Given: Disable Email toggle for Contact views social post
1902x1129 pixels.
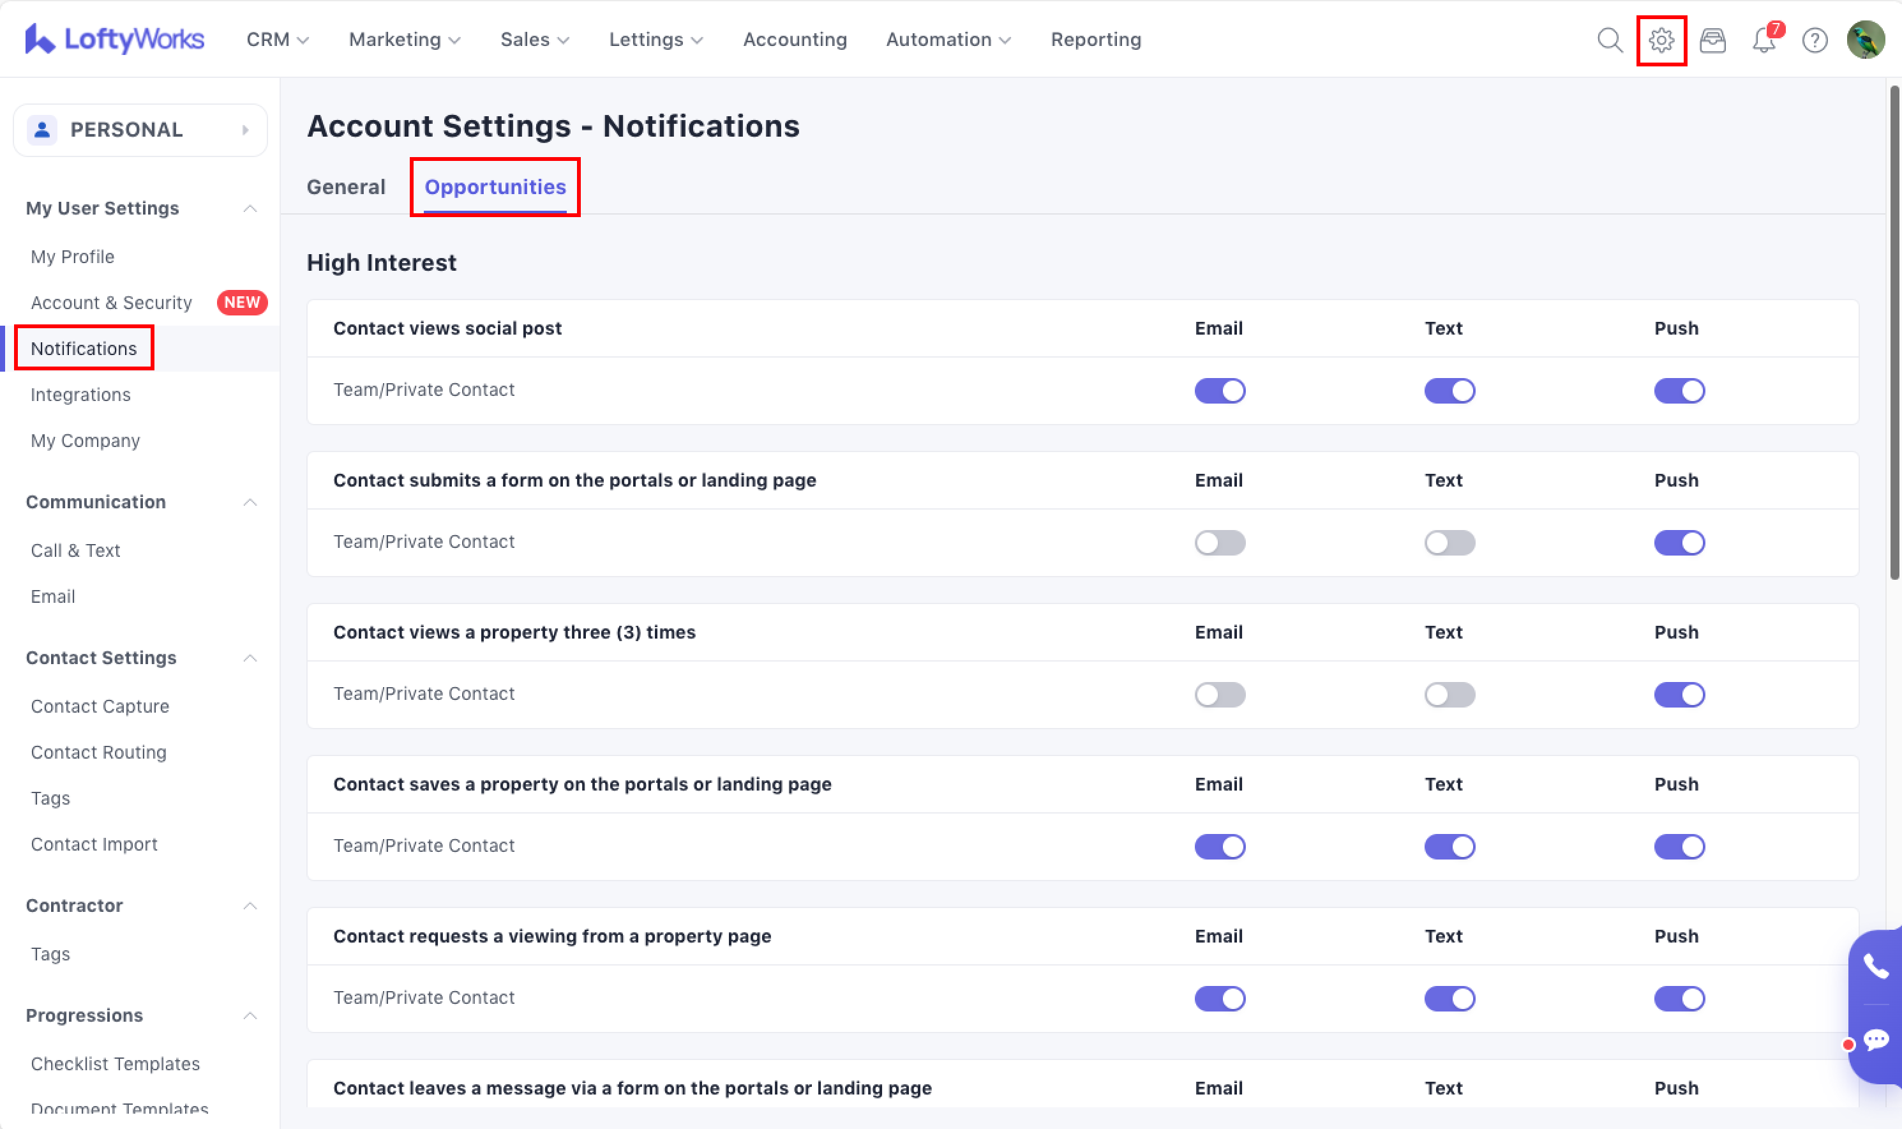Looking at the screenshot, I should (x=1219, y=390).
